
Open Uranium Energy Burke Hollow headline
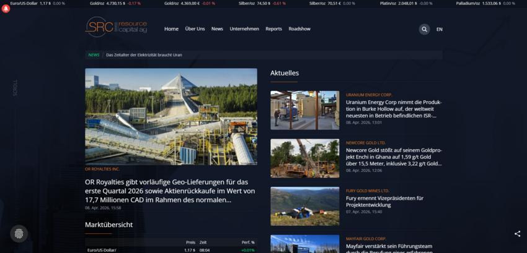(394, 109)
